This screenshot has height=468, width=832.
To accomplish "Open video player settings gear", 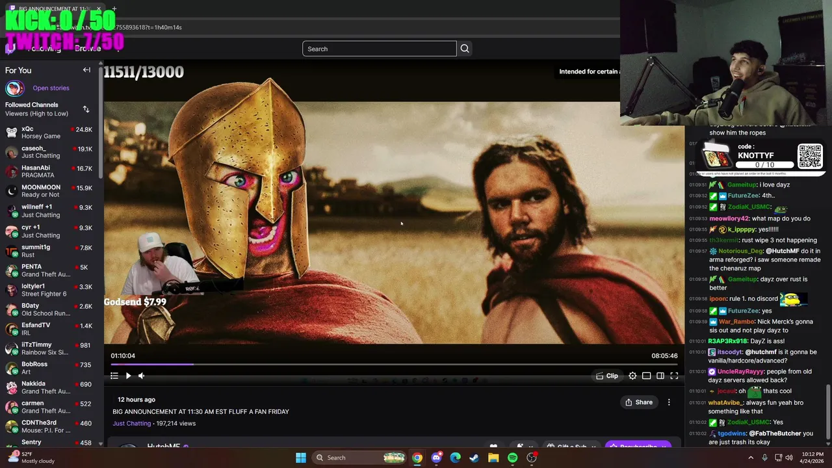I will (632, 376).
